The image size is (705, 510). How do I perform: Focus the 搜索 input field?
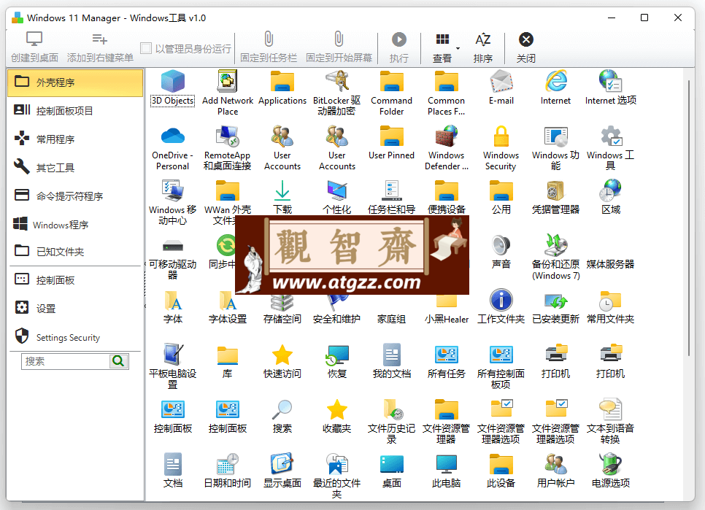pyautogui.click(x=66, y=361)
